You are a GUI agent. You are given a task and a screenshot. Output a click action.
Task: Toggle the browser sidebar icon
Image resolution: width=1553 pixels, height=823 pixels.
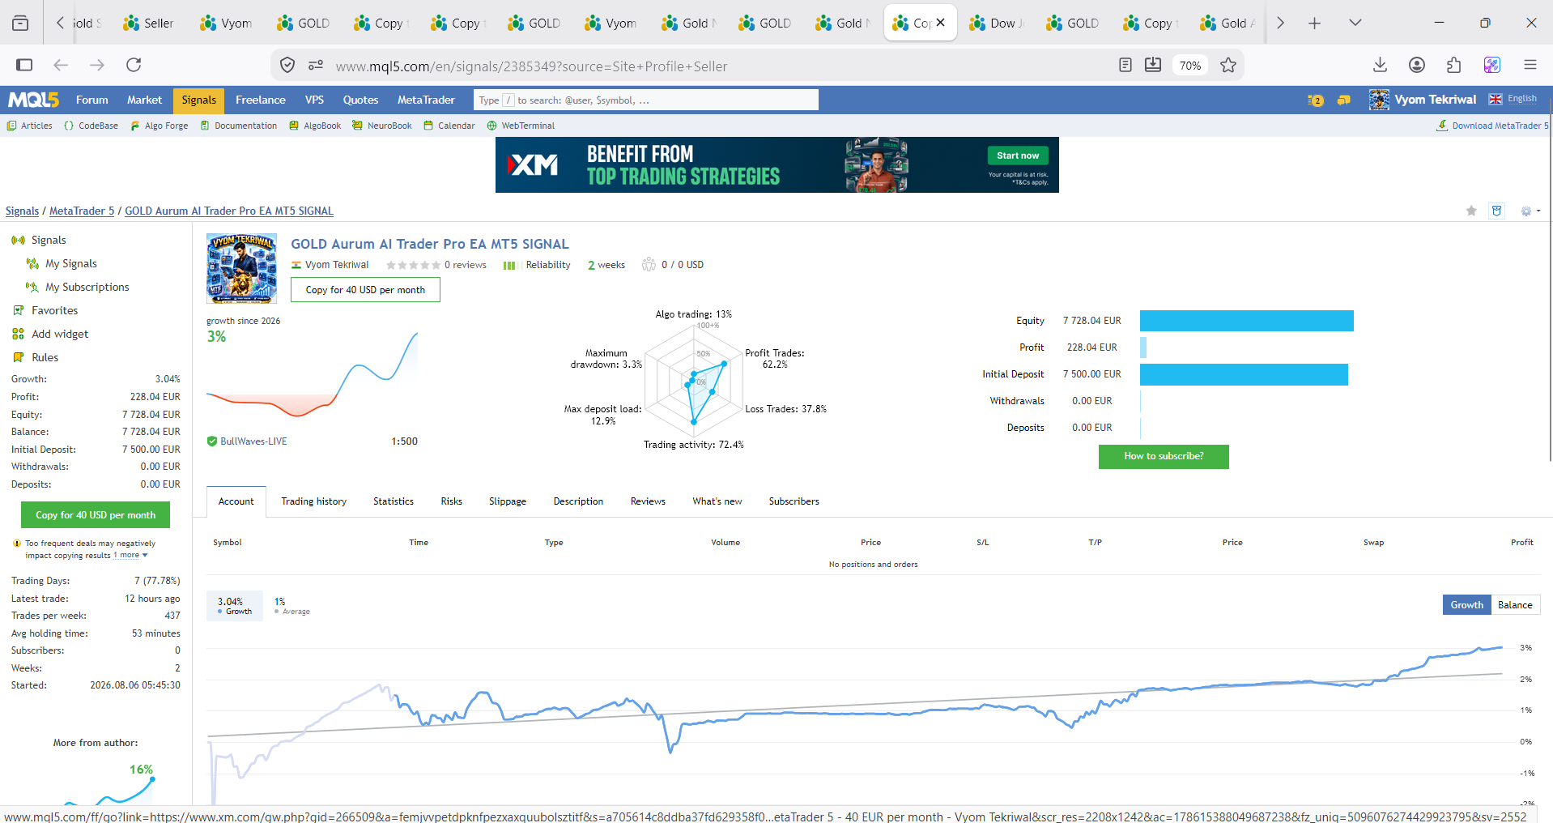pos(24,65)
